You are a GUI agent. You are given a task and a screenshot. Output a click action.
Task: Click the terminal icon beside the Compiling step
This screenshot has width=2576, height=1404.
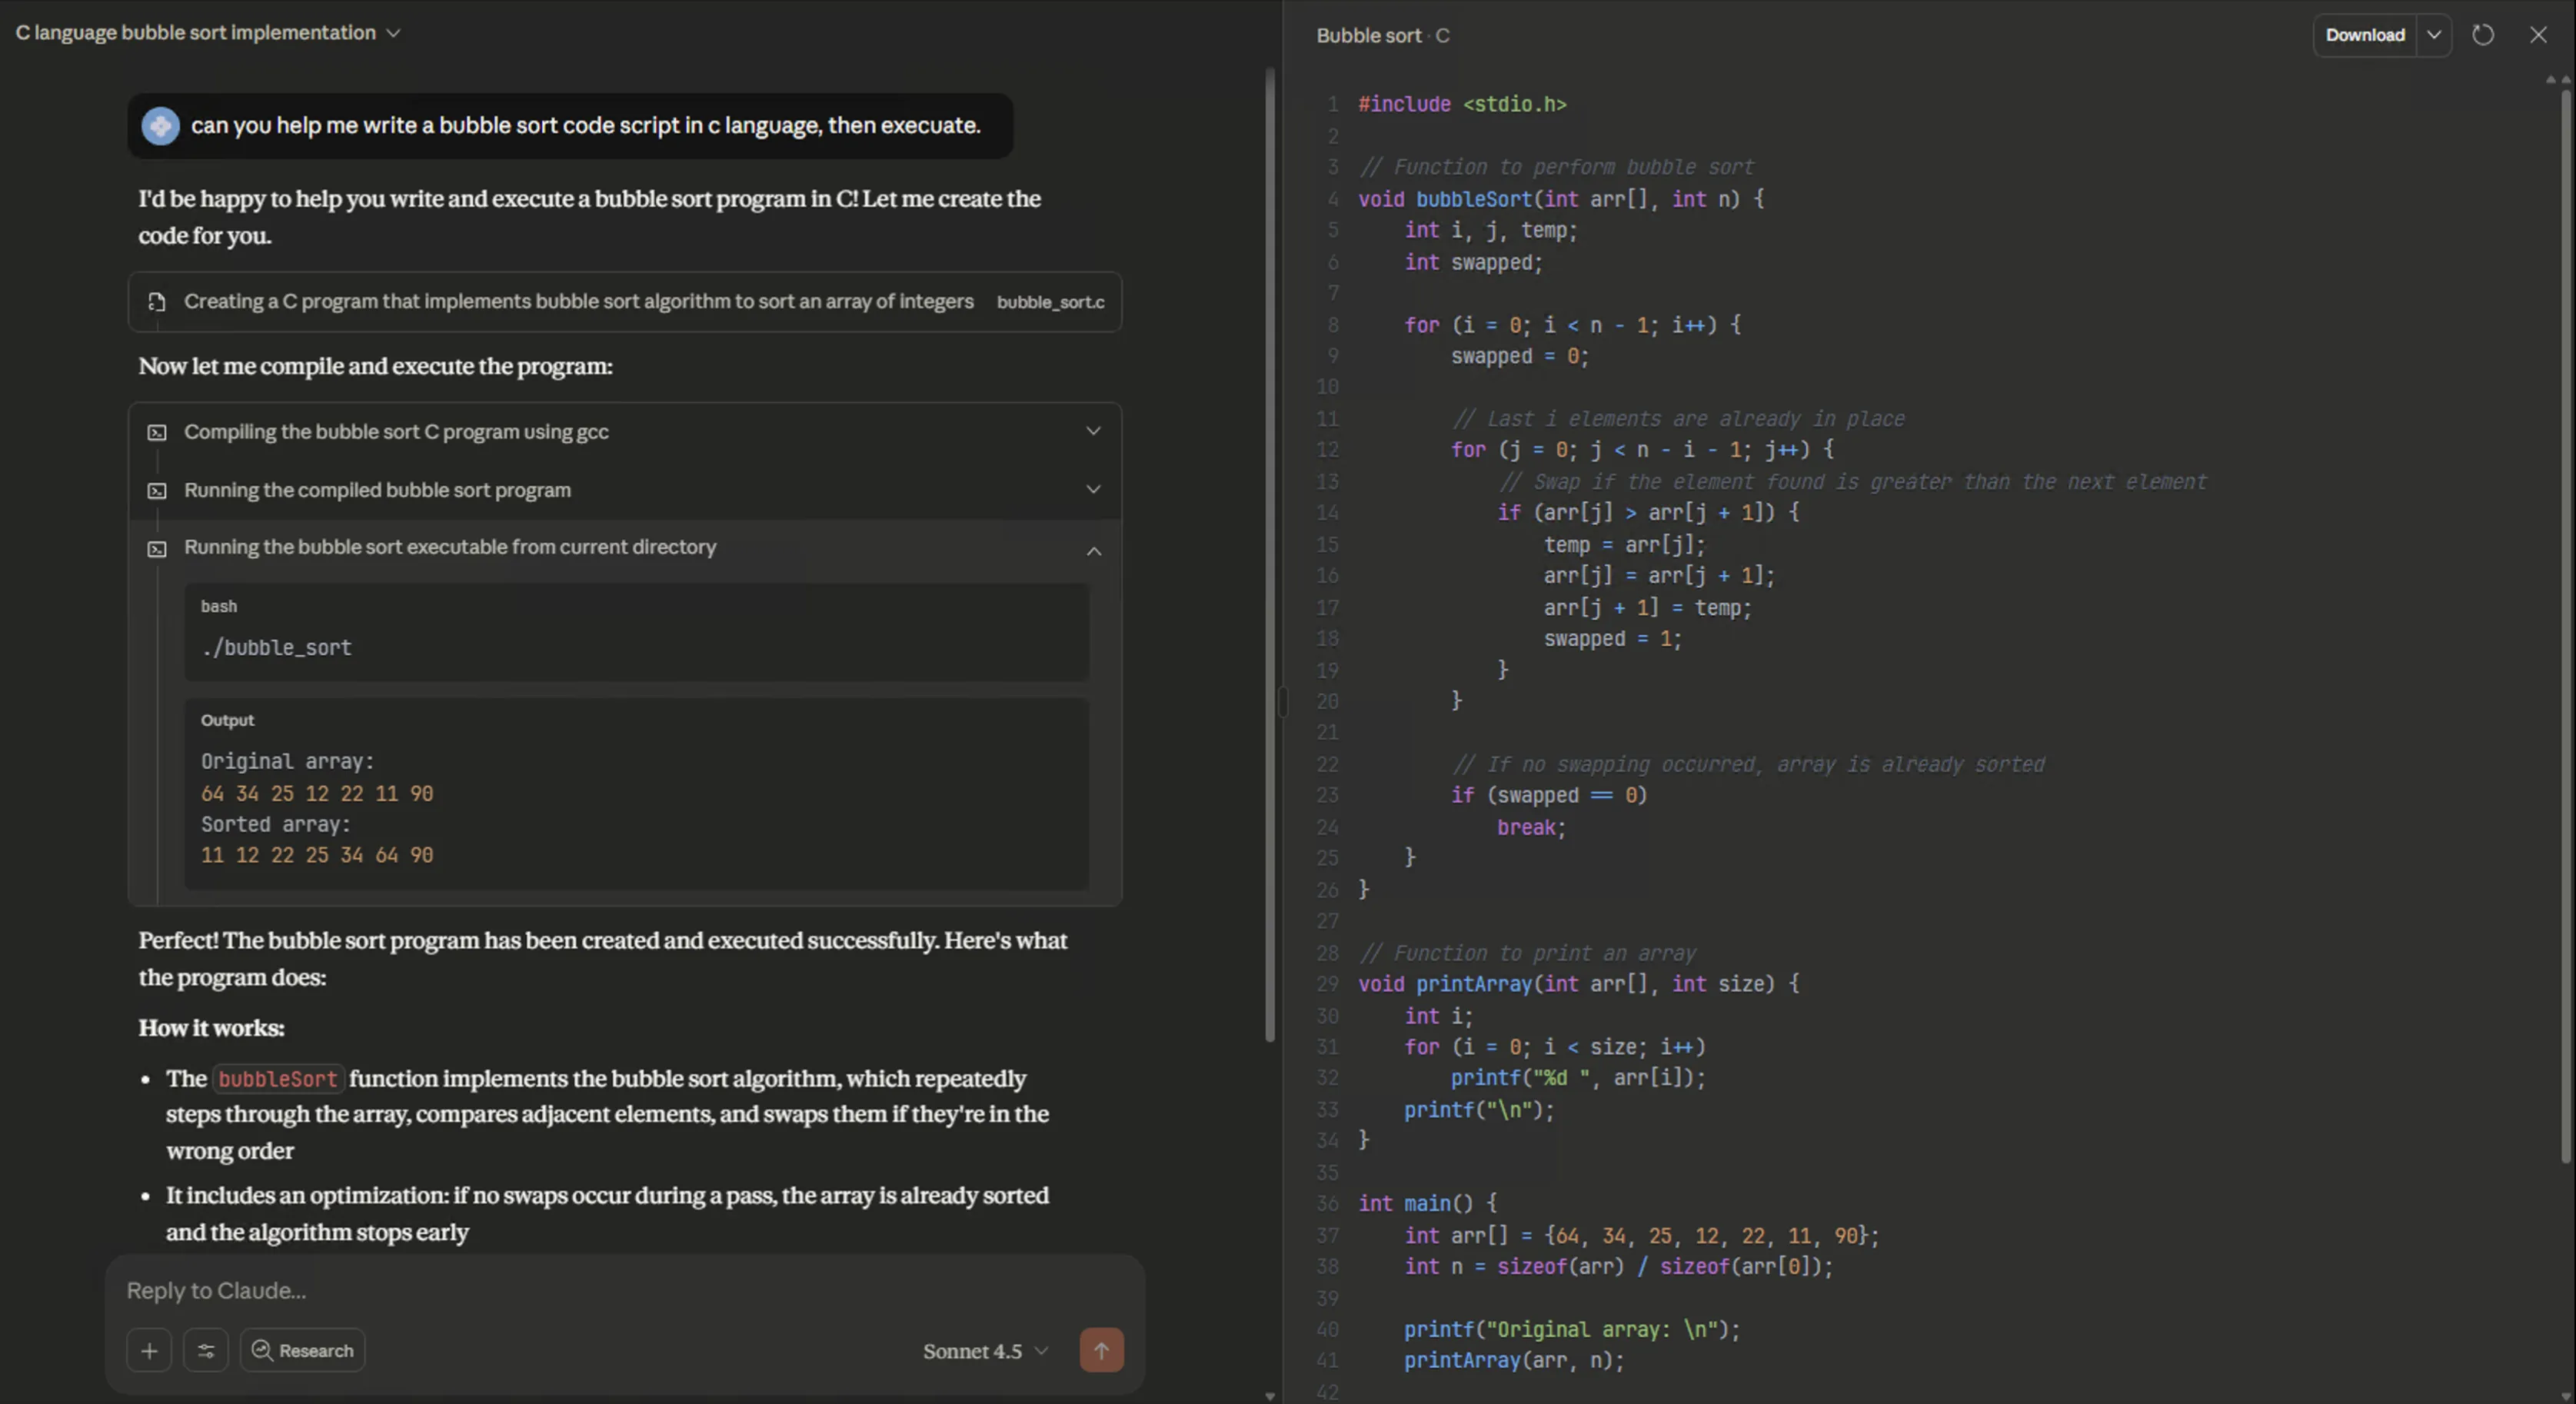[157, 433]
